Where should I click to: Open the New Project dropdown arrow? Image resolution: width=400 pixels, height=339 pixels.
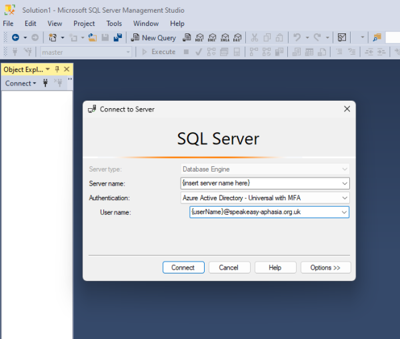tap(63, 38)
